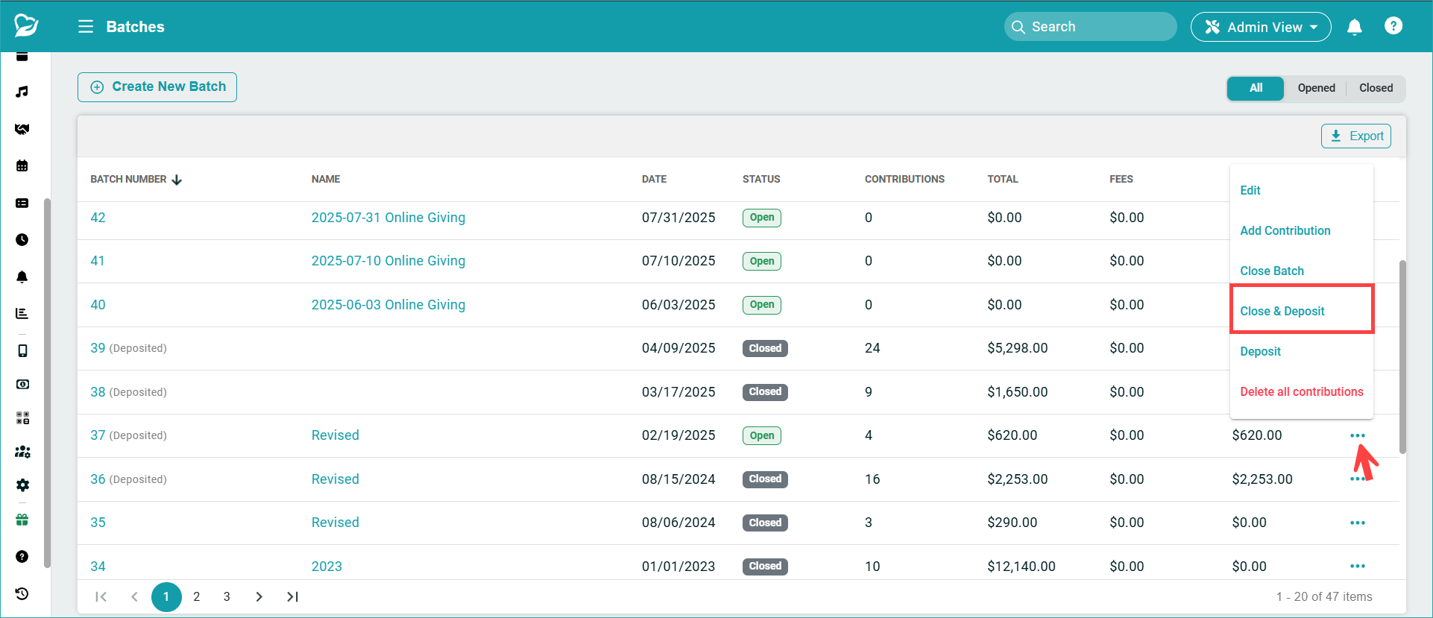Open the history icon in sidebar
The height and width of the screenshot is (618, 1433).
pyautogui.click(x=22, y=593)
